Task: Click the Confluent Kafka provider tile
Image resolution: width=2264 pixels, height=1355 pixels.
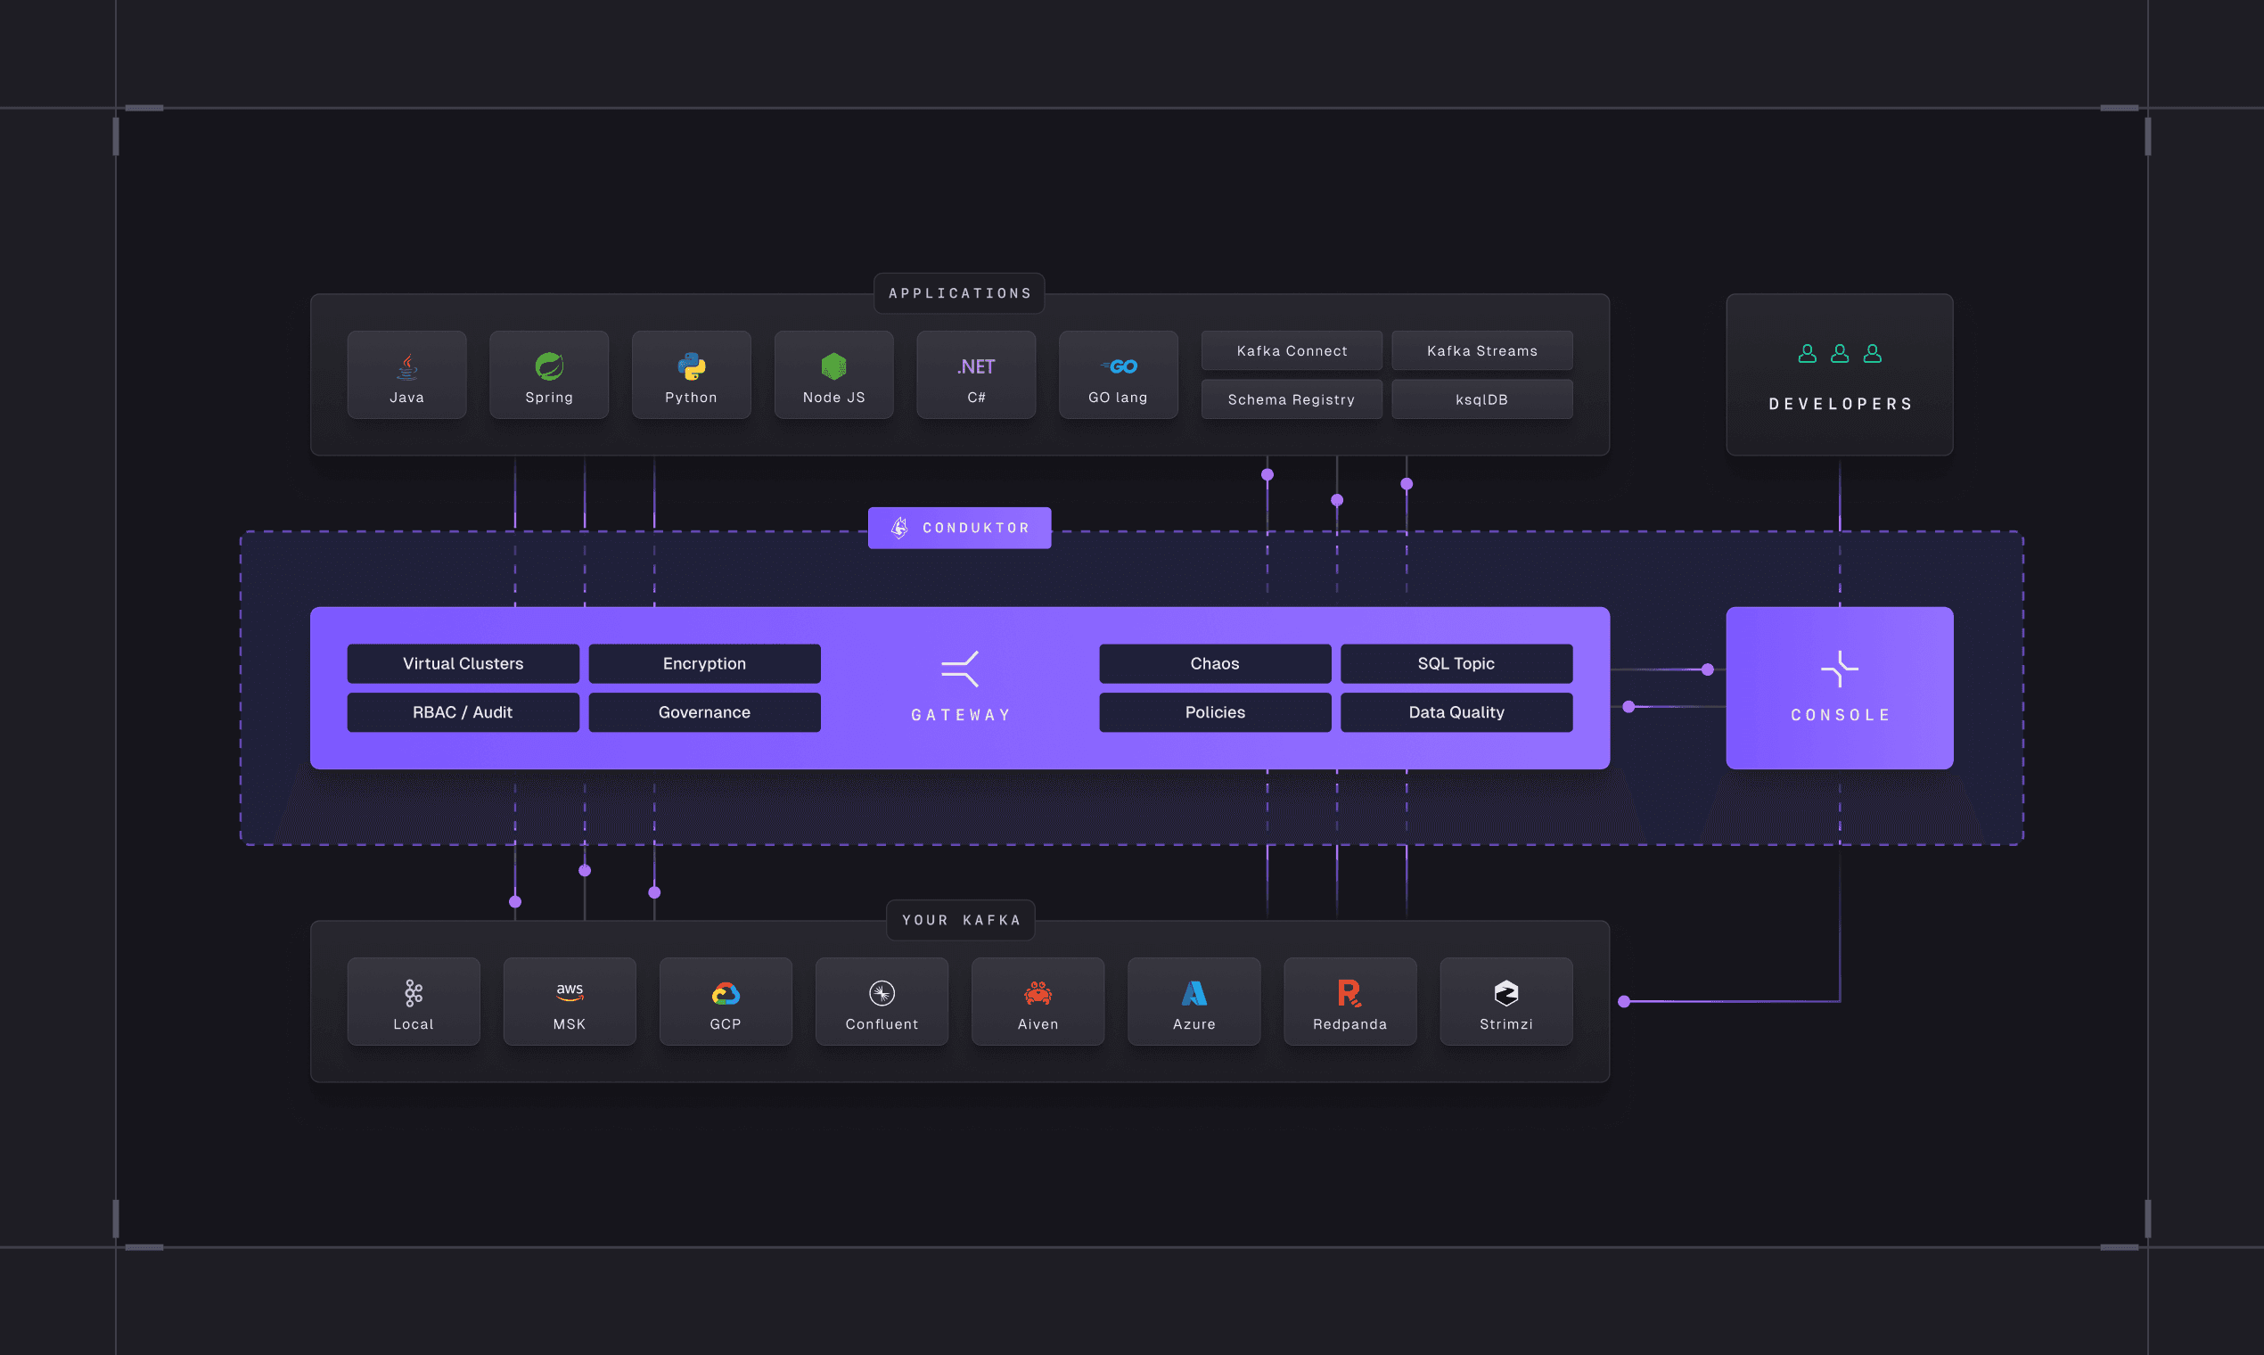Action: [881, 1000]
